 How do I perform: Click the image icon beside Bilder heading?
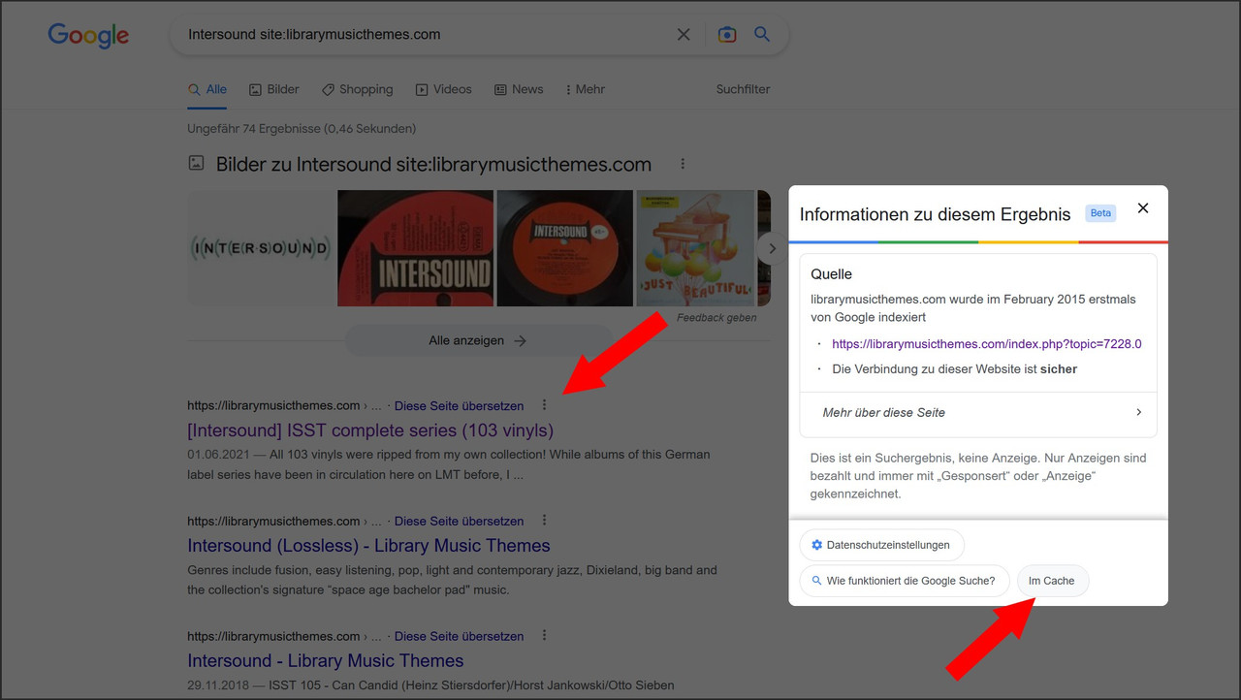tap(196, 164)
